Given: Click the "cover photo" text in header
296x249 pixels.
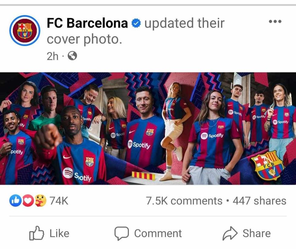Looking at the screenshot, I should click(x=84, y=39).
